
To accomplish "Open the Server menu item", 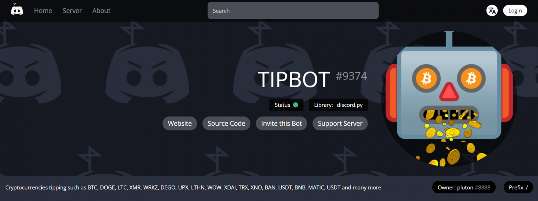I will coord(72,10).
